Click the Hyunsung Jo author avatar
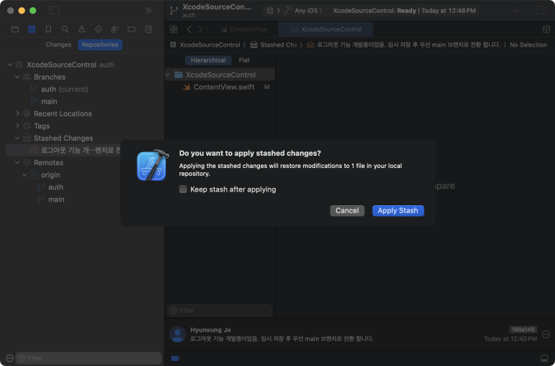This screenshot has height=366, width=555. tap(177, 334)
